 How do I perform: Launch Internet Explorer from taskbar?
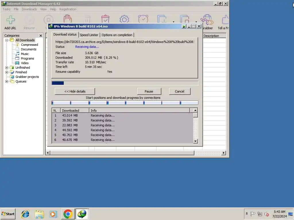(x=25, y=214)
